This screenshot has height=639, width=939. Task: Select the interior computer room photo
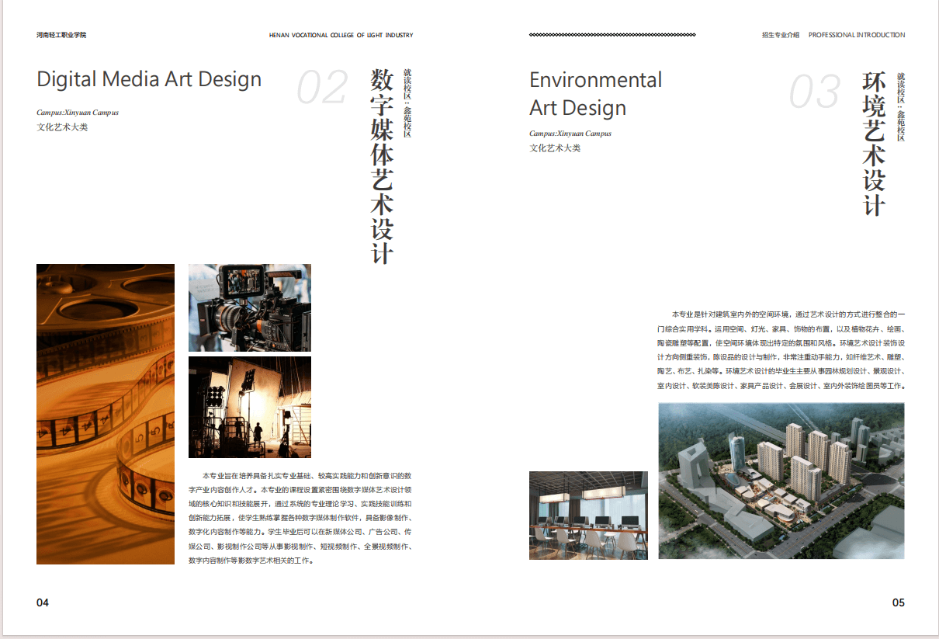[588, 515]
